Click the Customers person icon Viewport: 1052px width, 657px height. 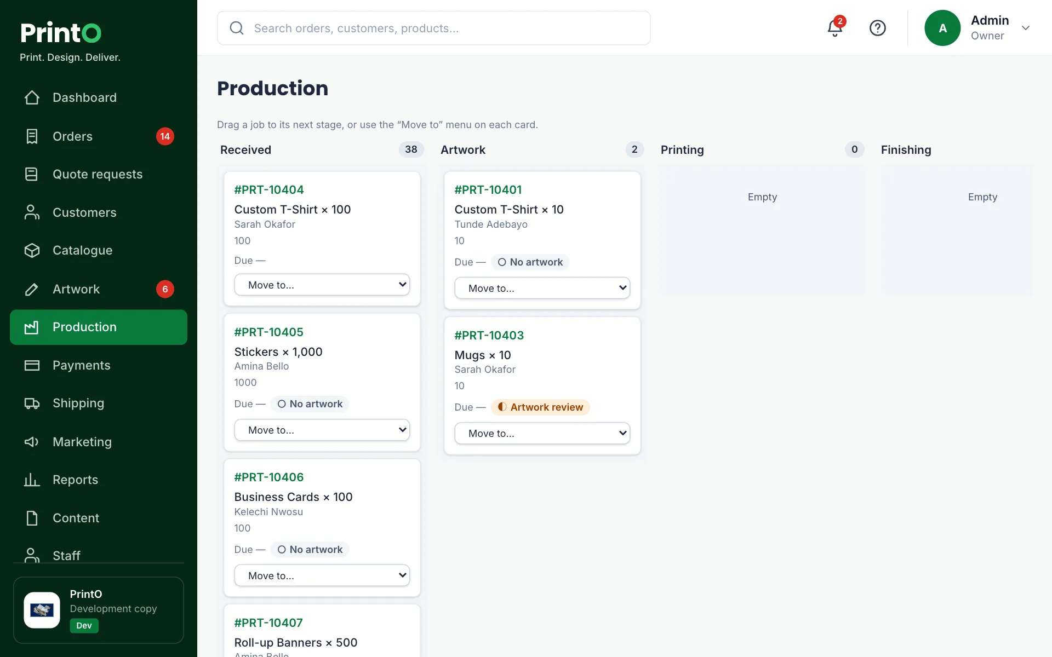(x=32, y=212)
